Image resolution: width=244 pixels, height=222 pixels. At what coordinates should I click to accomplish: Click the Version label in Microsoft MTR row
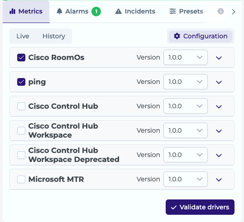(148, 179)
